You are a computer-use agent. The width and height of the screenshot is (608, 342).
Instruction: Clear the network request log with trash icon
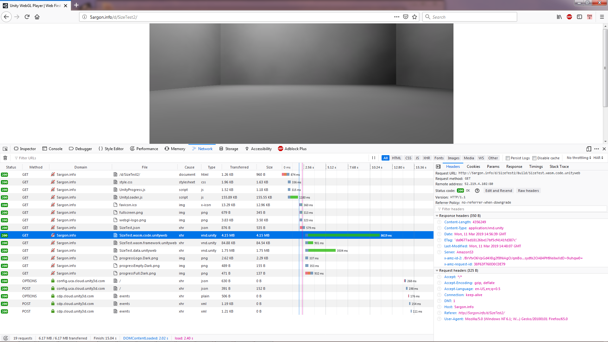click(x=5, y=158)
